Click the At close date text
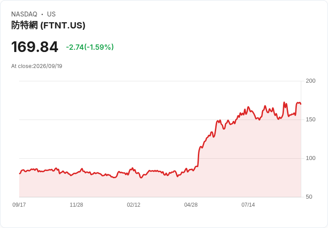This screenshot has height=228, width=328. [x=37, y=66]
